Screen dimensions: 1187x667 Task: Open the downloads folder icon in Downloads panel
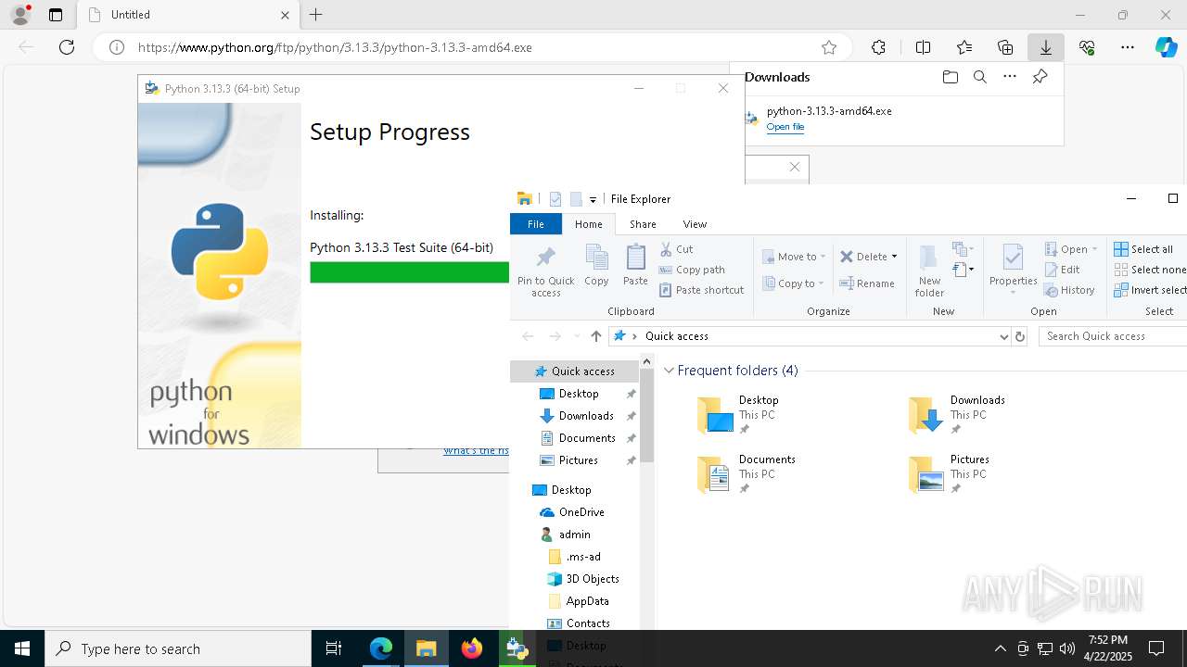pyautogui.click(x=950, y=77)
